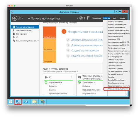Viewport: 139px width, 117px height.
Task: Click the refresh icon in the header
Action: click(81, 18)
